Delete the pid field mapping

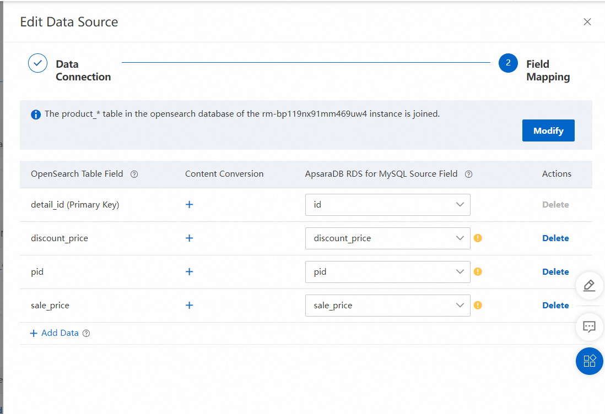pos(555,272)
